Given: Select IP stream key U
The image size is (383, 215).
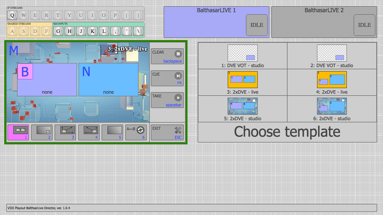Looking at the screenshot, I should pyautogui.click(x=81, y=15).
